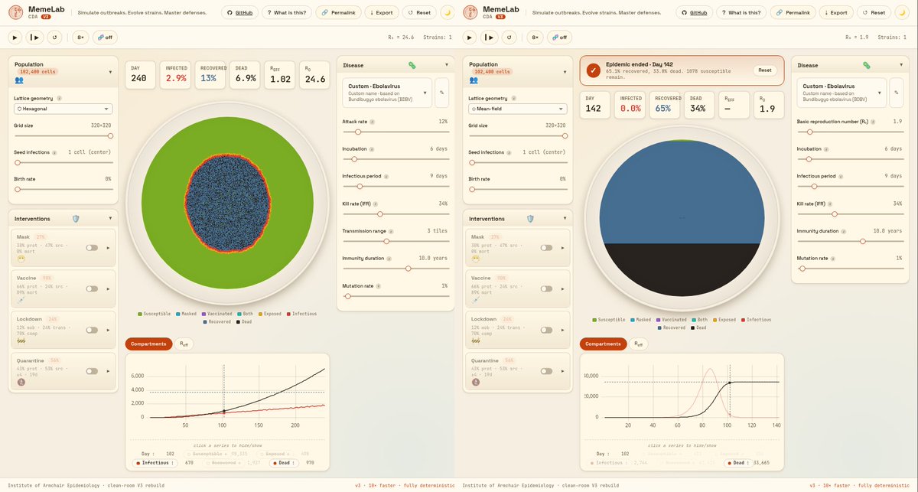Collapse the Interventions panel in left window
The width and height of the screenshot is (918, 492).
(109, 218)
